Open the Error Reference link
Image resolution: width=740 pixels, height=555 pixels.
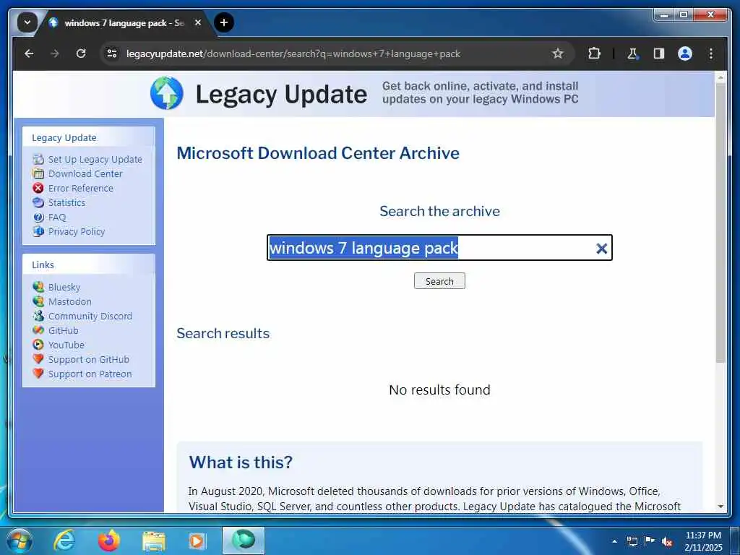pos(81,189)
